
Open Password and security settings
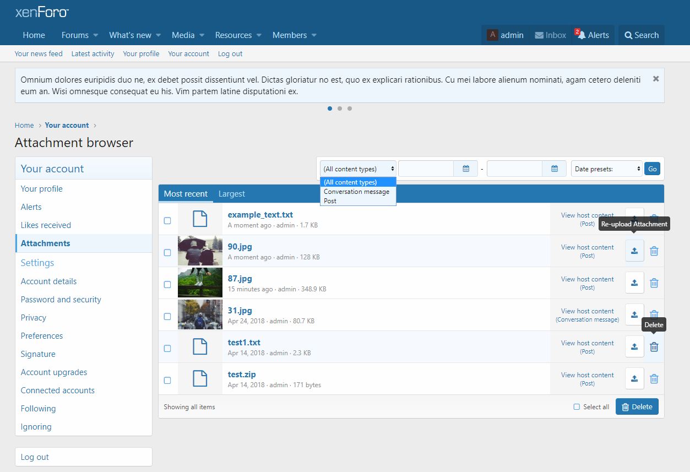[x=61, y=300]
